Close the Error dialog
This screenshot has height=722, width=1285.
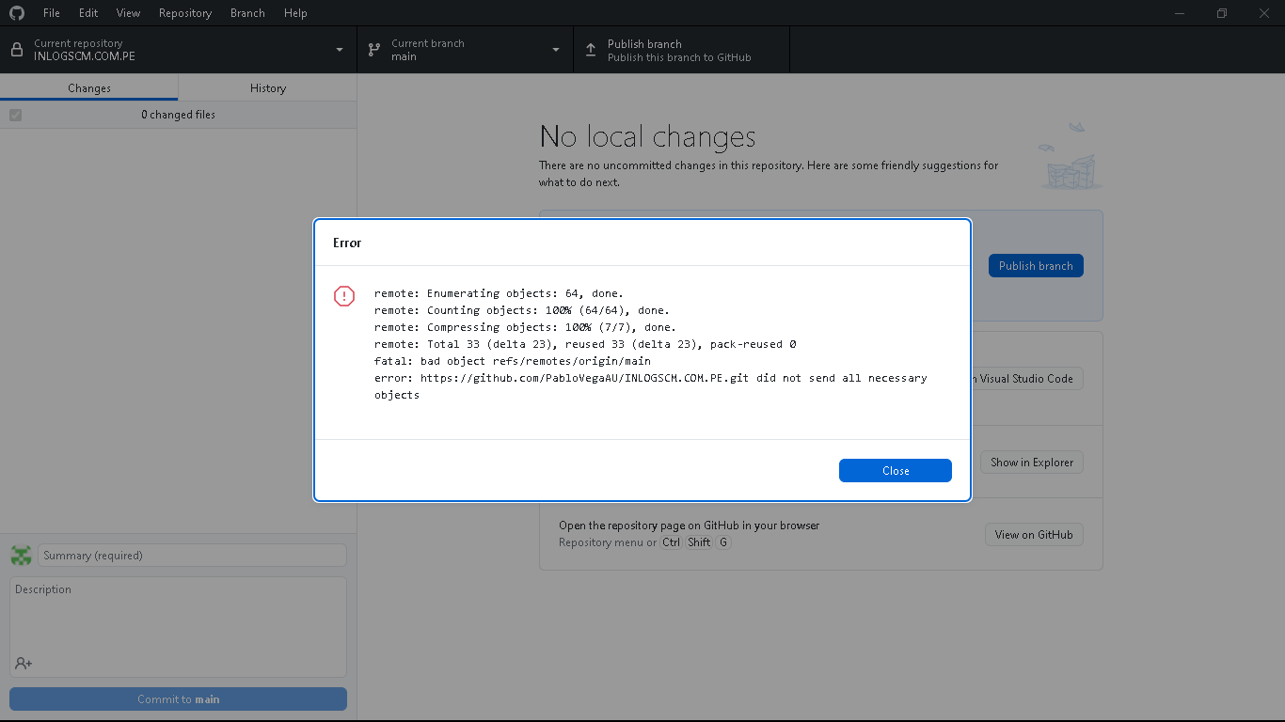point(896,471)
